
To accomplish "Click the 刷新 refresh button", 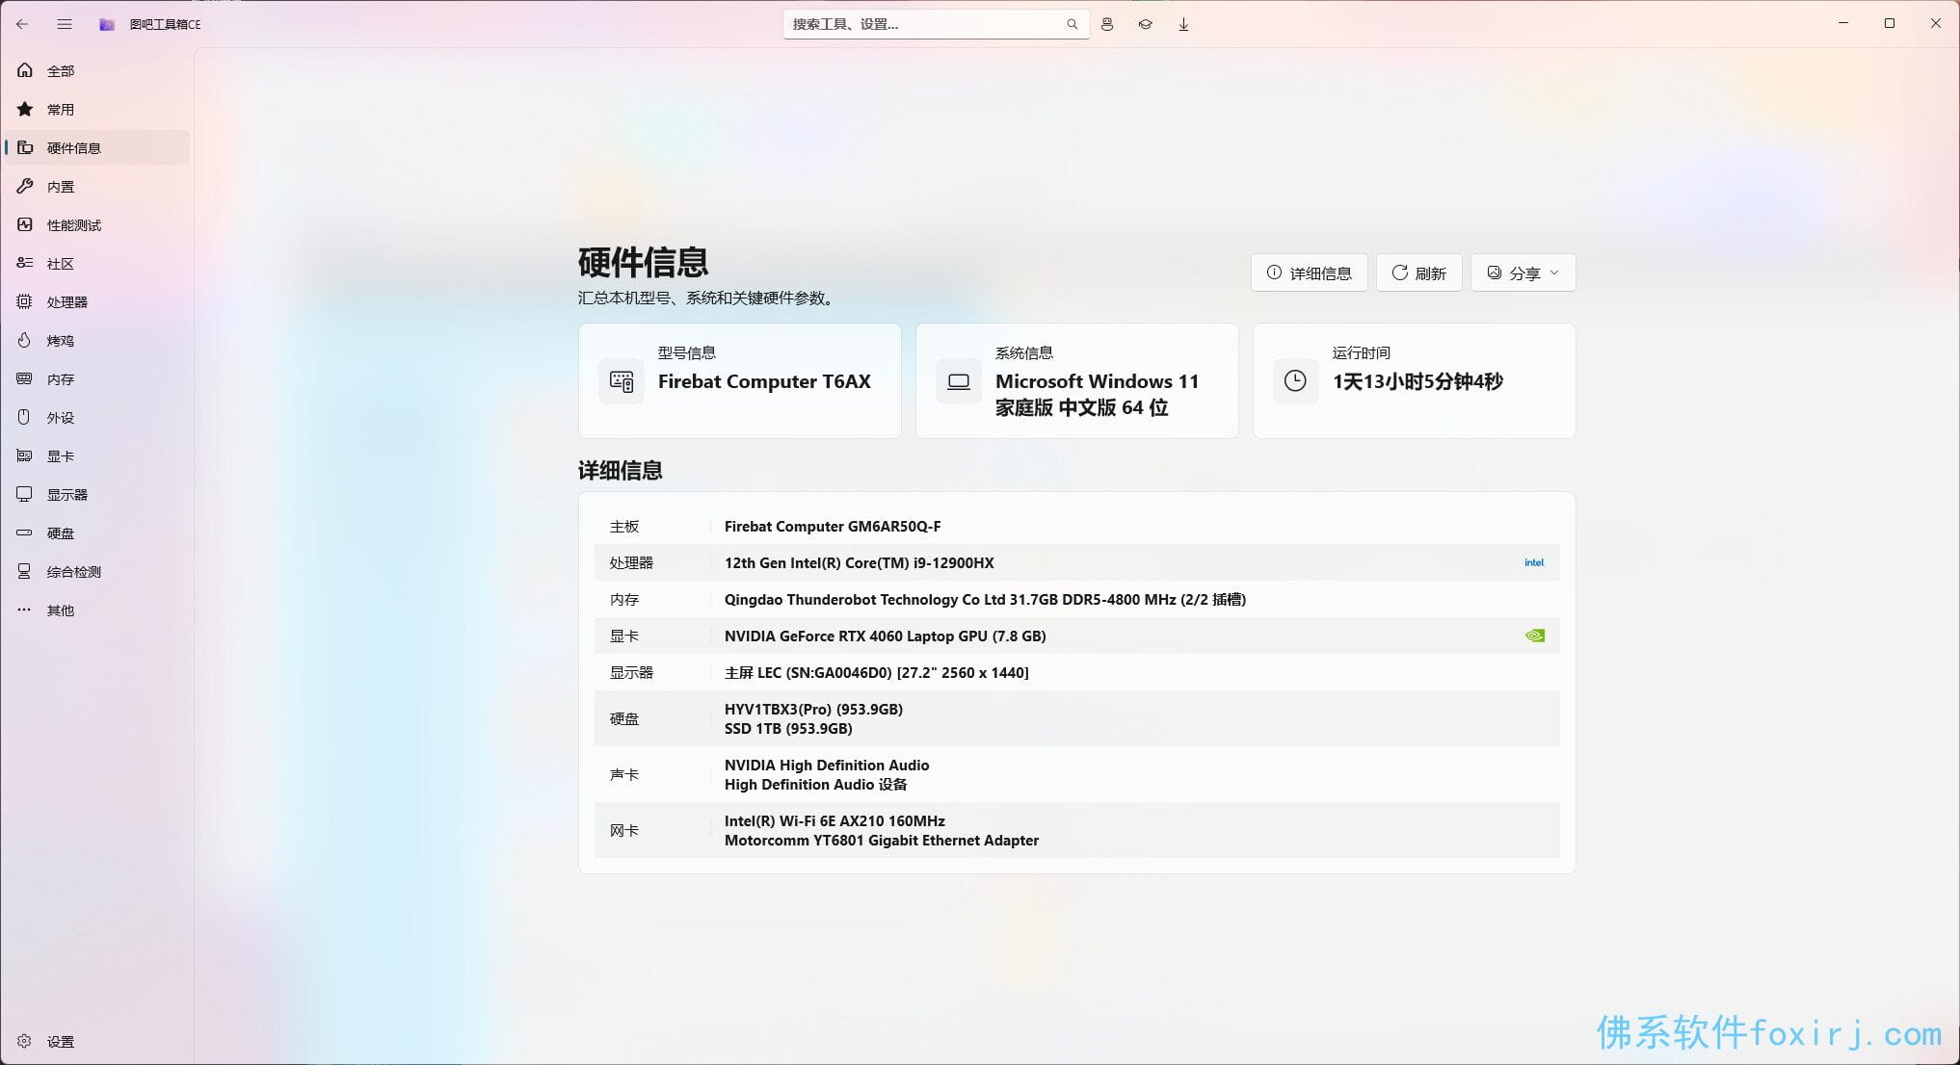I will 1418,273.
